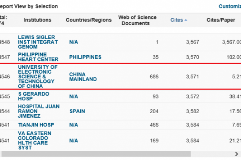Image resolution: width=241 pixels, height=160 pixels.
Task: Select cites/paper value 38.41
Action: click(235, 96)
